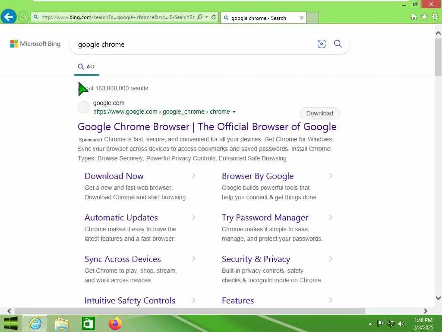
Task: Open 'Google Chrome Browser | The Official Browser' link
Action: (207, 127)
